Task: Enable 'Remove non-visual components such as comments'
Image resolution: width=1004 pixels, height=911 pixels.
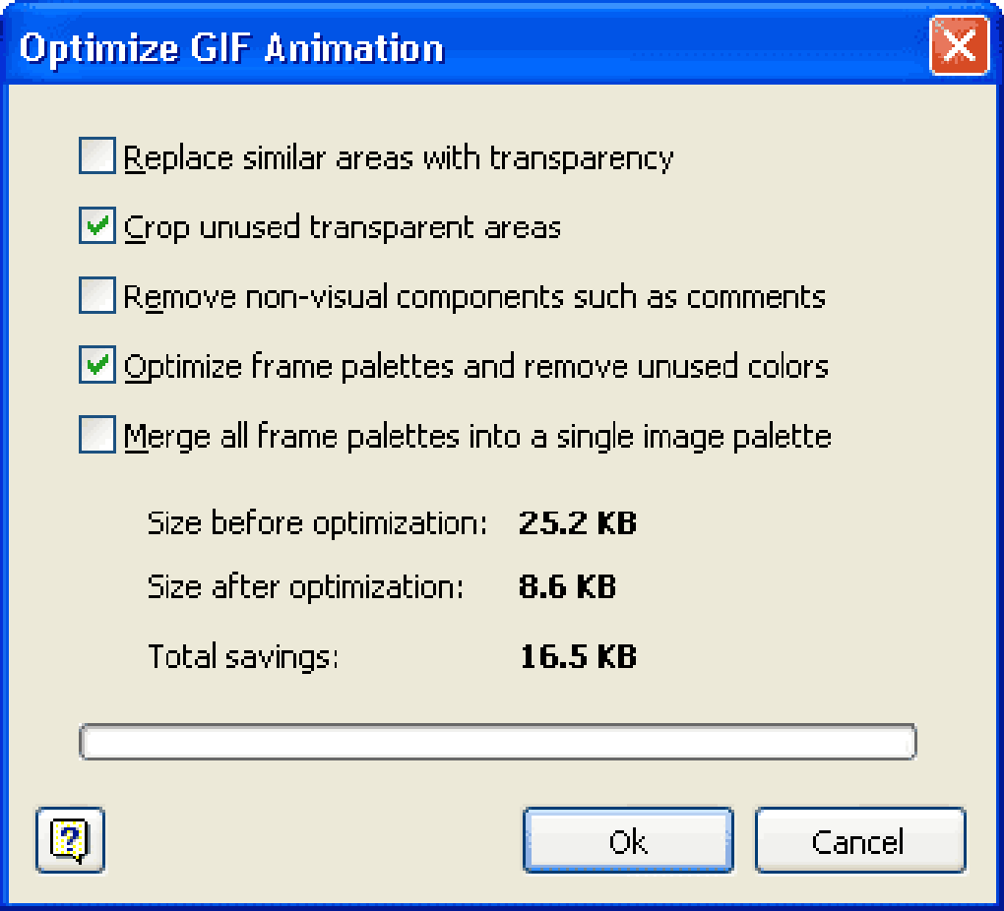Action: click(95, 295)
